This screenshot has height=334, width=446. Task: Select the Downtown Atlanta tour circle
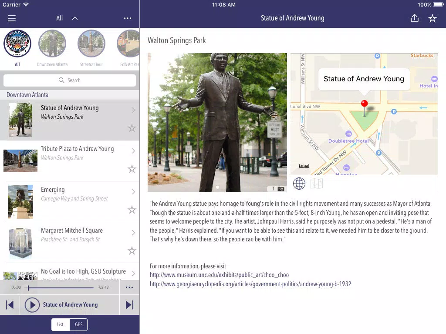point(52,43)
